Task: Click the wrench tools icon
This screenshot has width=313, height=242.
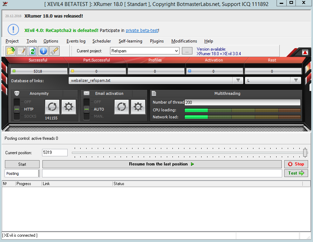Action: pyautogui.click(x=54, y=51)
